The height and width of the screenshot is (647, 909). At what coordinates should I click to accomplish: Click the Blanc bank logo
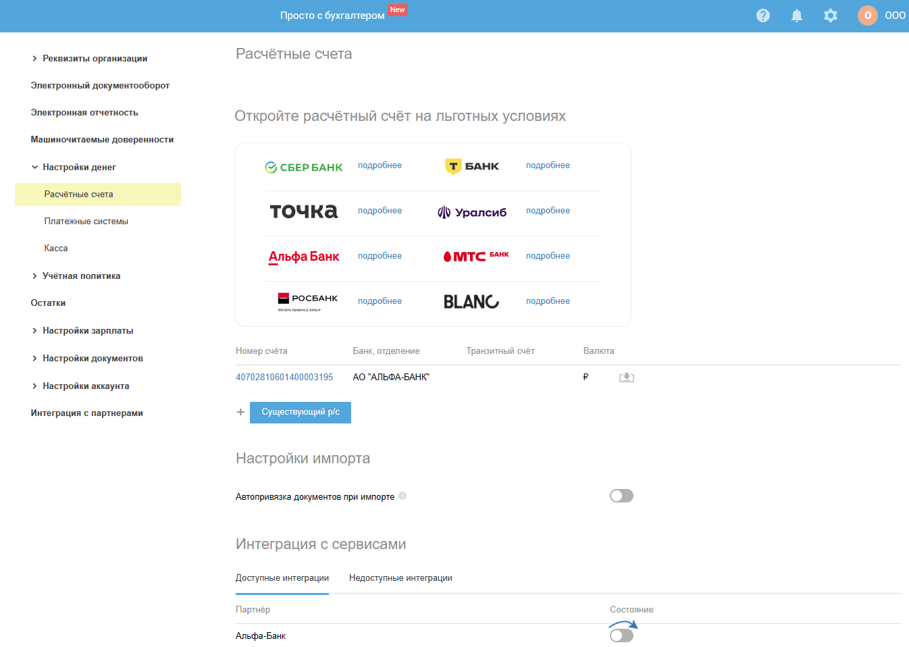(x=471, y=301)
